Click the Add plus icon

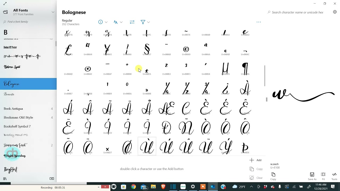(252, 160)
